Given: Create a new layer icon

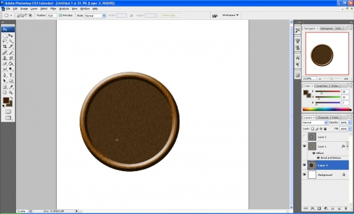Looking at the screenshot, I should pyautogui.click(x=339, y=209).
